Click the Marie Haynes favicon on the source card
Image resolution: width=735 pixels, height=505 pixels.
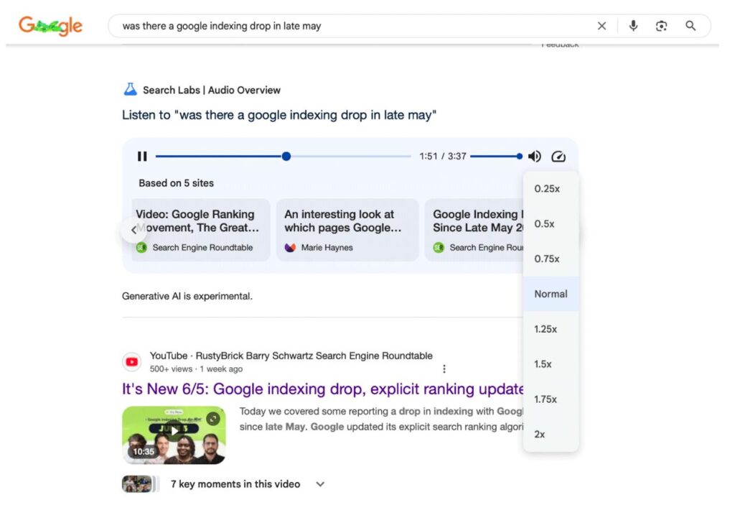(290, 247)
